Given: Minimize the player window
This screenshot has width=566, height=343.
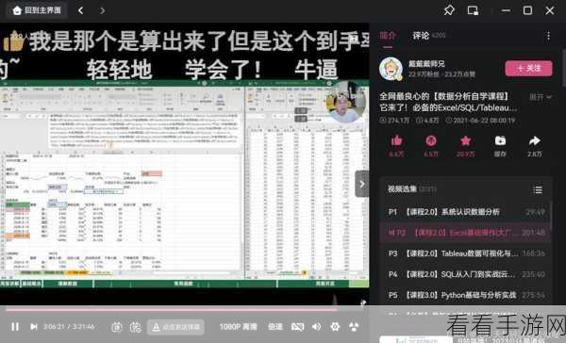Looking at the screenshot, I should [x=506, y=10].
